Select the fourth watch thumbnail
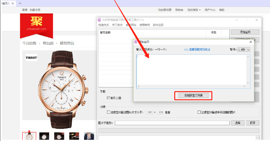Image resolution: width=270 pixels, height=141 pixels. click(x=74, y=136)
